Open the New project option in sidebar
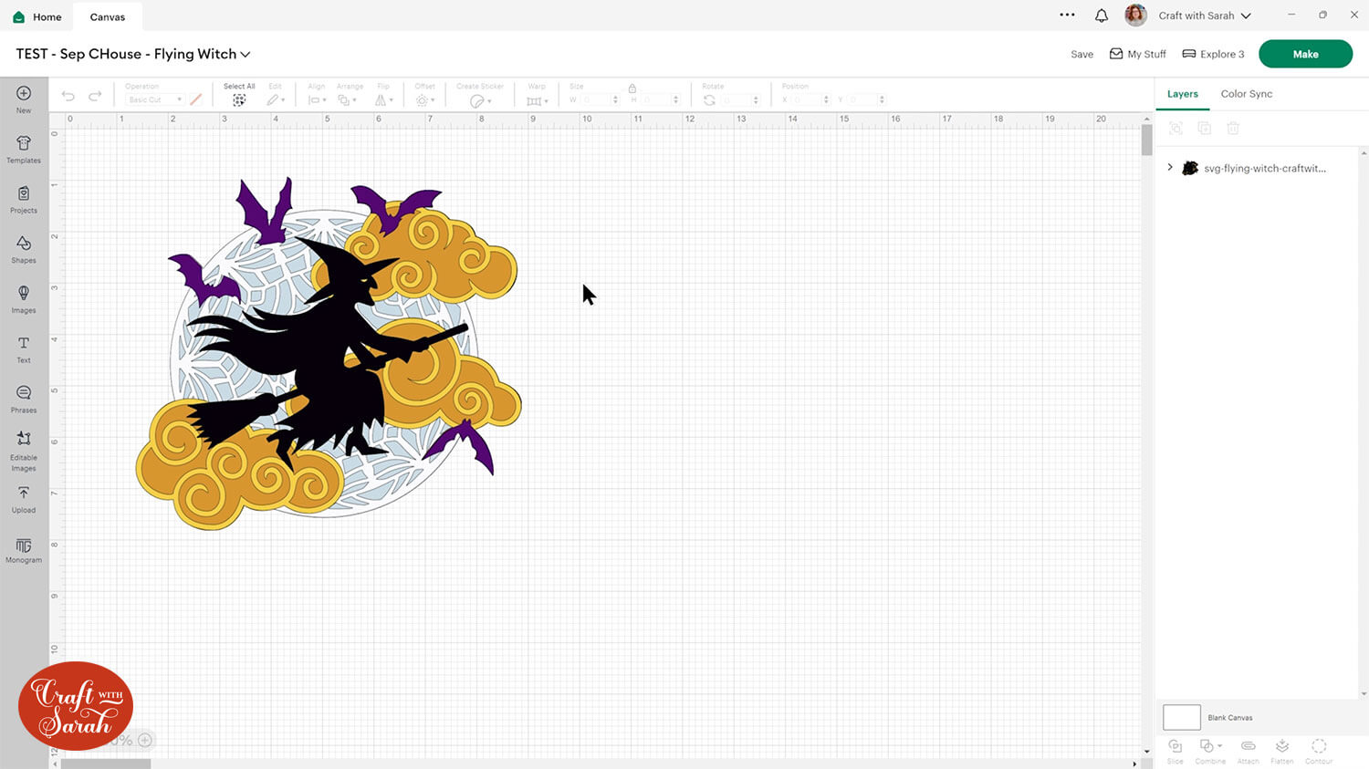Screen dimensions: 1369x769 (x=24, y=99)
